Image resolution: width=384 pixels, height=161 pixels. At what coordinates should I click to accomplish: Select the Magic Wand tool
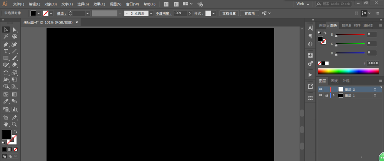6,37
